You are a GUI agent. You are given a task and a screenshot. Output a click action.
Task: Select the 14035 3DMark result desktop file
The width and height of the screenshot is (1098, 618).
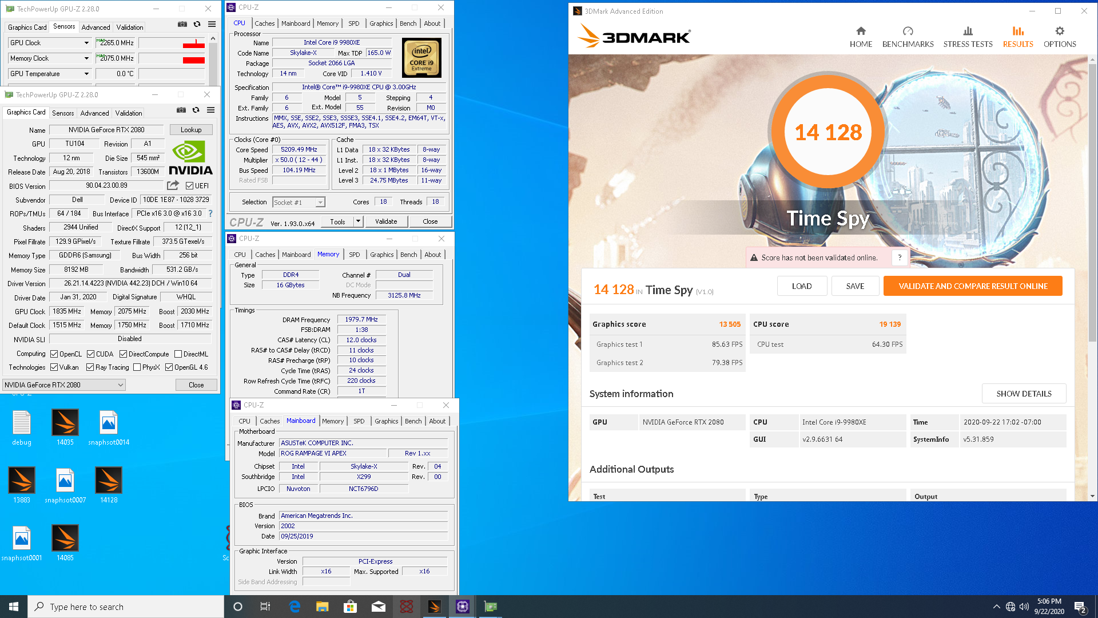[65, 428]
